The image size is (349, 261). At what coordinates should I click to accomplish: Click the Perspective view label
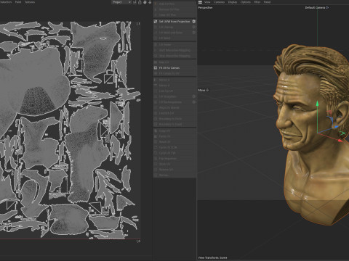coord(205,8)
